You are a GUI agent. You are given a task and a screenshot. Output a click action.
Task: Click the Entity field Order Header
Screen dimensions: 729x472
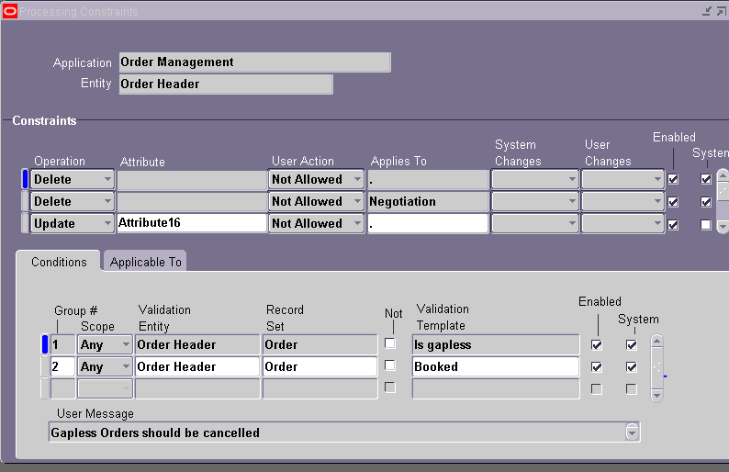coord(226,84)
